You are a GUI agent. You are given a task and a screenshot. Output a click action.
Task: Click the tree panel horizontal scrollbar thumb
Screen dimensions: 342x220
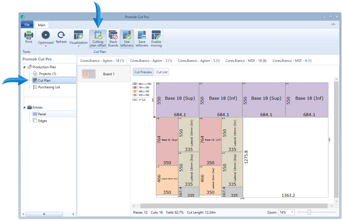[44, 214]
